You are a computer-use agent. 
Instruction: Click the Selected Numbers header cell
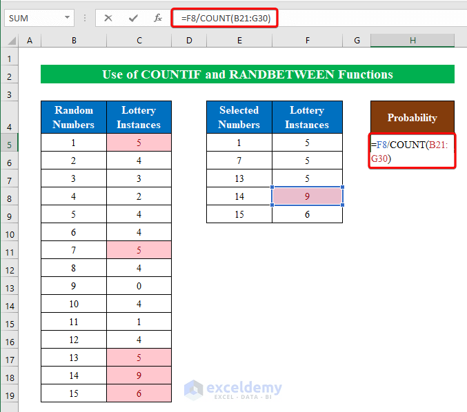239,117
